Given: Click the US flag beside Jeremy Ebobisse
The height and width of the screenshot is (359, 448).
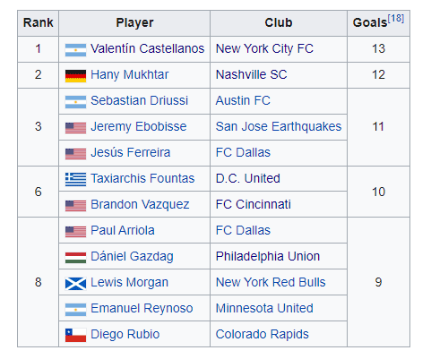Looking at the screenshot, I should (75, 128).
